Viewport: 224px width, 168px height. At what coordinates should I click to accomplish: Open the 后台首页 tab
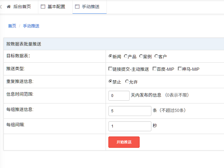pyautogui.click(x=19, y=7)
